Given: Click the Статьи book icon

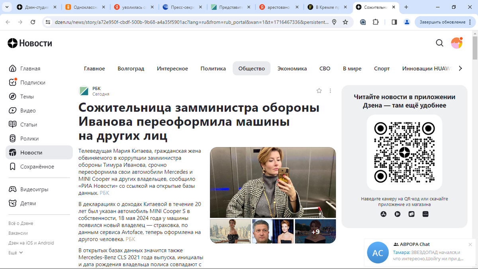Looking at the screenshot, I should pyautogui.click(x=13, y=124).
